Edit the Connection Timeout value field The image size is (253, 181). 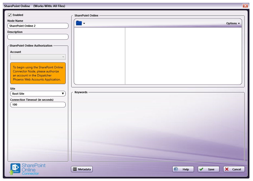(x=38, y=105)
